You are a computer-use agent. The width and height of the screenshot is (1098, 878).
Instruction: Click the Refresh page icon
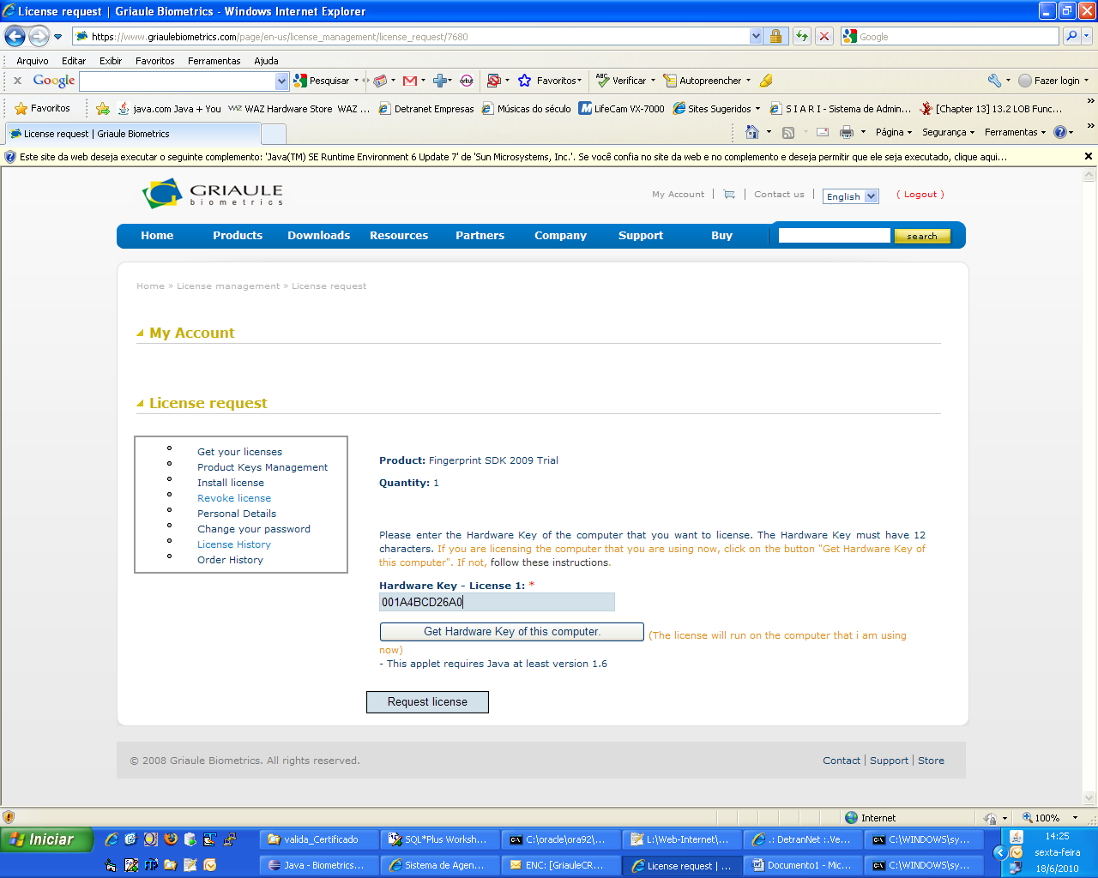pos(801,36)
